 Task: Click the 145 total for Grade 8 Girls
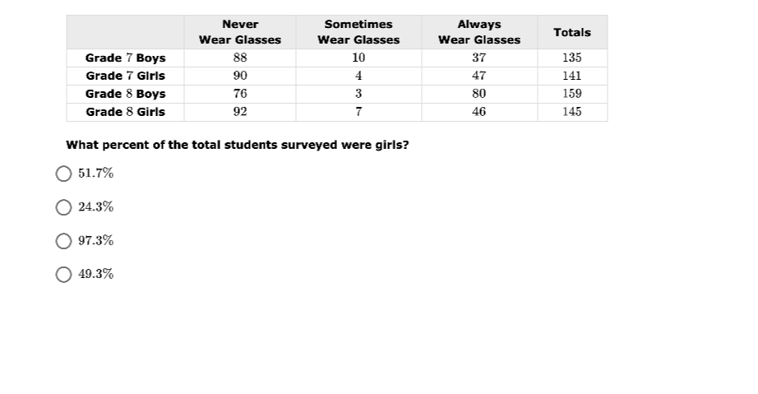[572, 112]
